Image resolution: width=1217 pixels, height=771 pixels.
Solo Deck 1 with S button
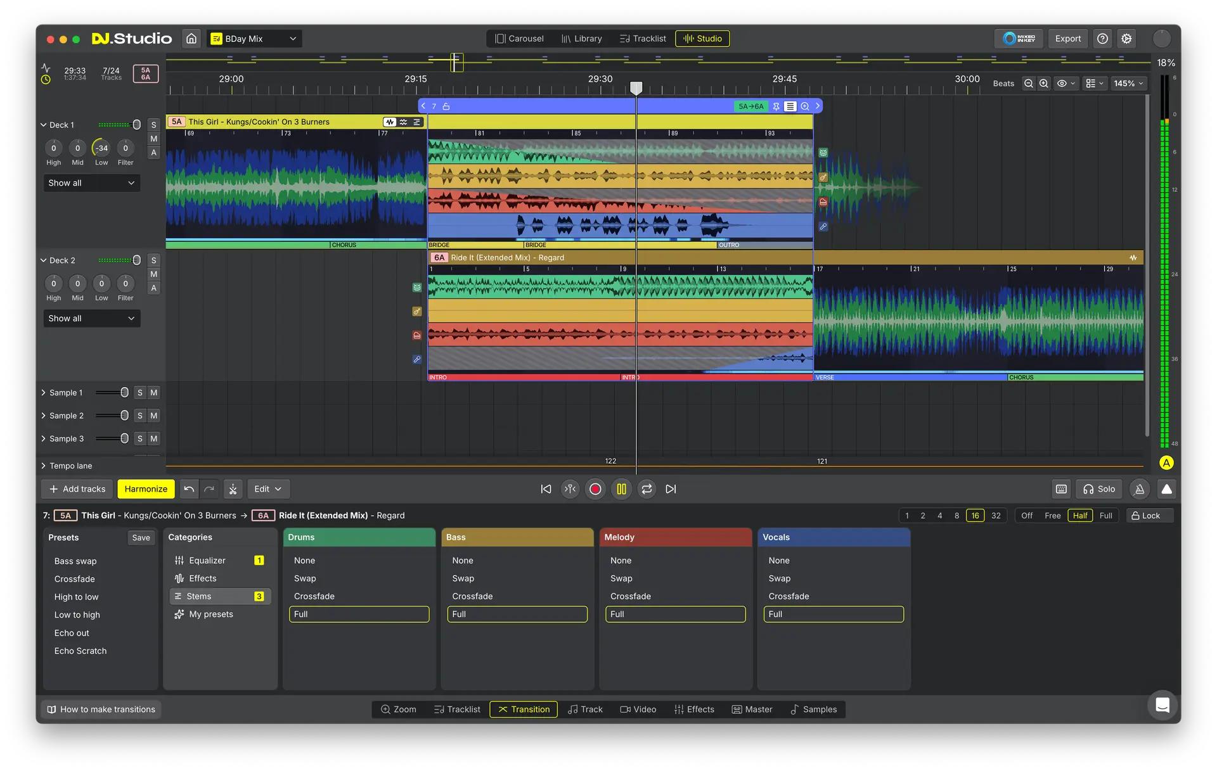[153, 125]
